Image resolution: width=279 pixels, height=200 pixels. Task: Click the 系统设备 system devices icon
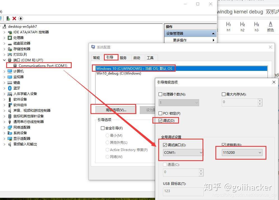(x=10, y=133)
